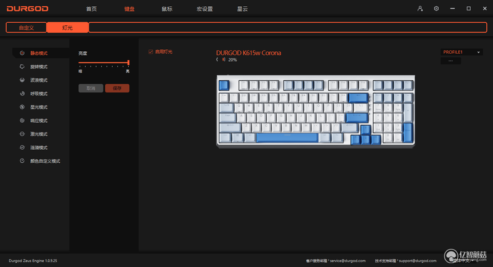This screenshot has width=493, height=267.
Task: Open the 鼠标 mouse menu
Action: 167,9
